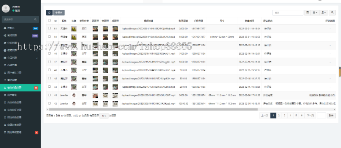Open back photo thumbnail in row 43

point(115,95)
